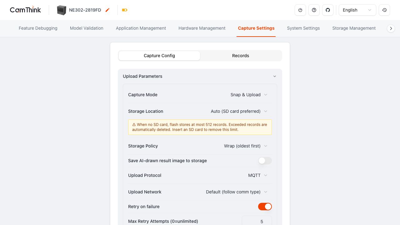Click the Storage Location label

146,111
